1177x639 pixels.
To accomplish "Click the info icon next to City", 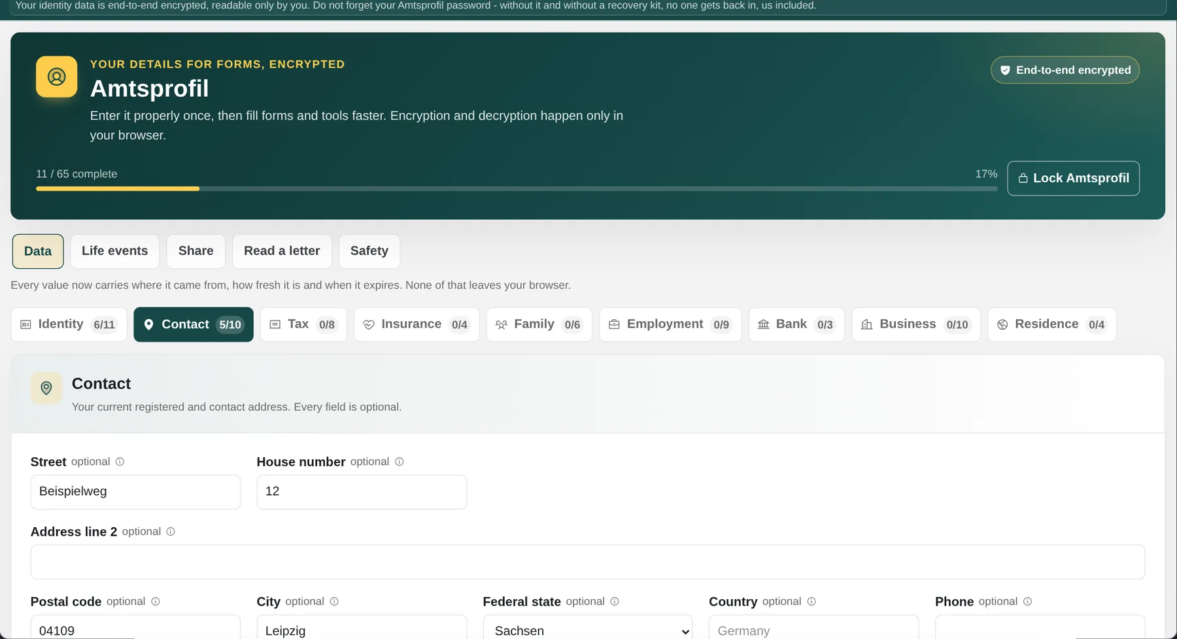I will pyautogui.click(x=334, y=602).
